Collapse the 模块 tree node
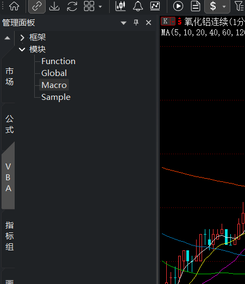 click(x=22, y=49)
